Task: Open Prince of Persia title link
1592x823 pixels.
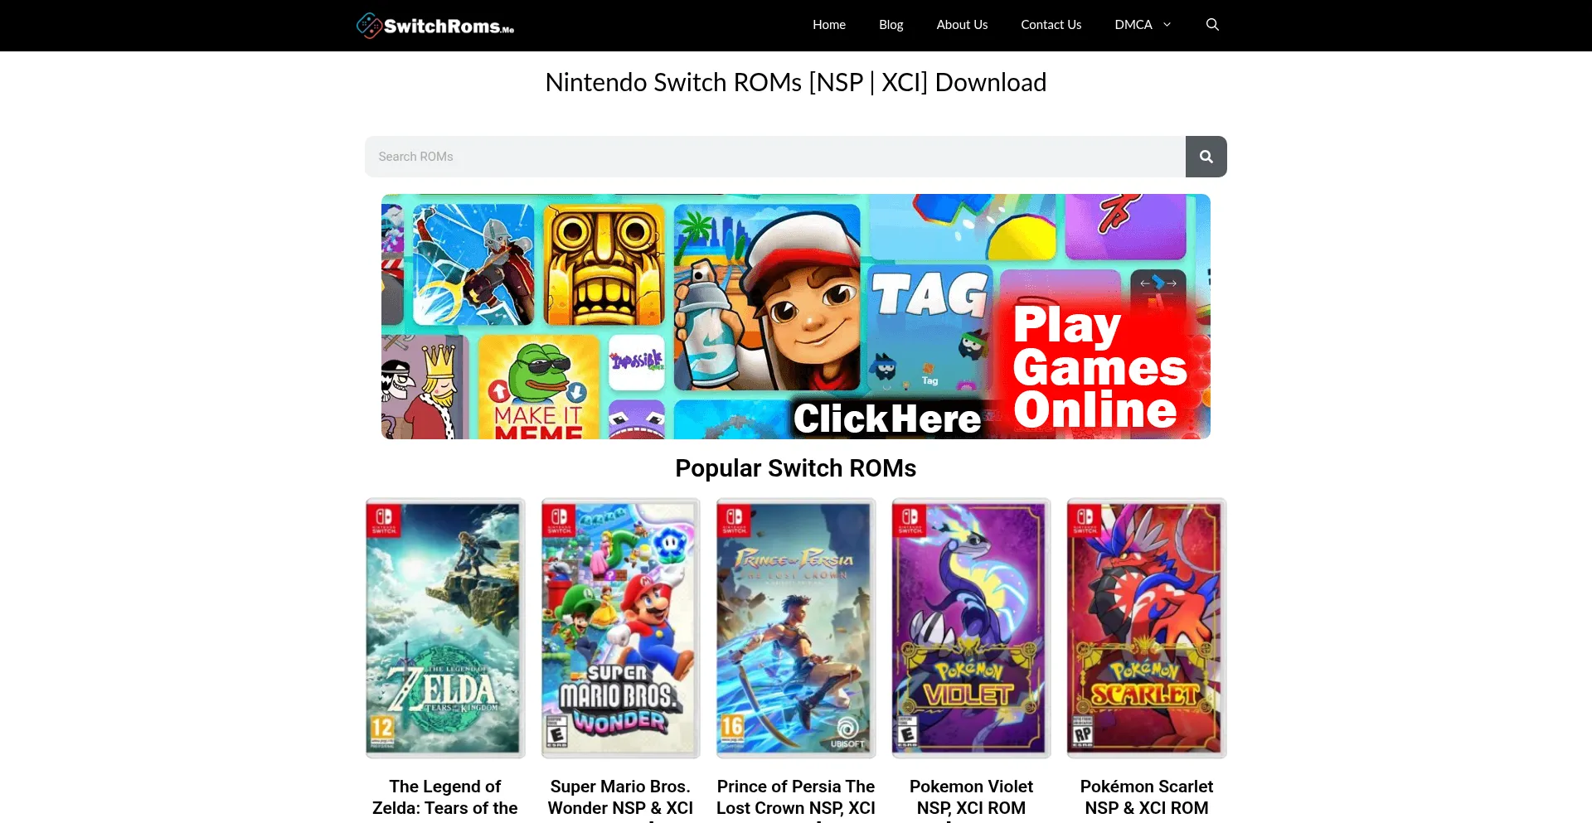Action: [x=795, y=796]
